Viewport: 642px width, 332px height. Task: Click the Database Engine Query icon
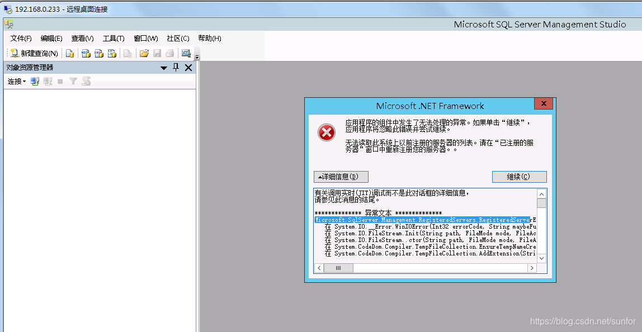point(70,53)
